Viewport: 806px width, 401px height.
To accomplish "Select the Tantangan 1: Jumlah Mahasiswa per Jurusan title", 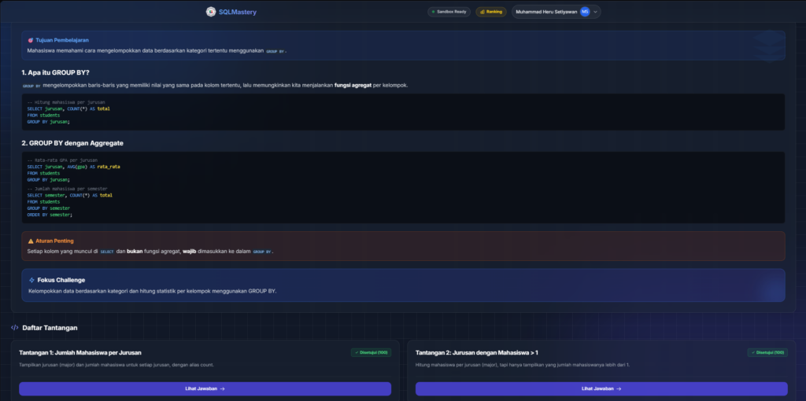I will [80, 353].
